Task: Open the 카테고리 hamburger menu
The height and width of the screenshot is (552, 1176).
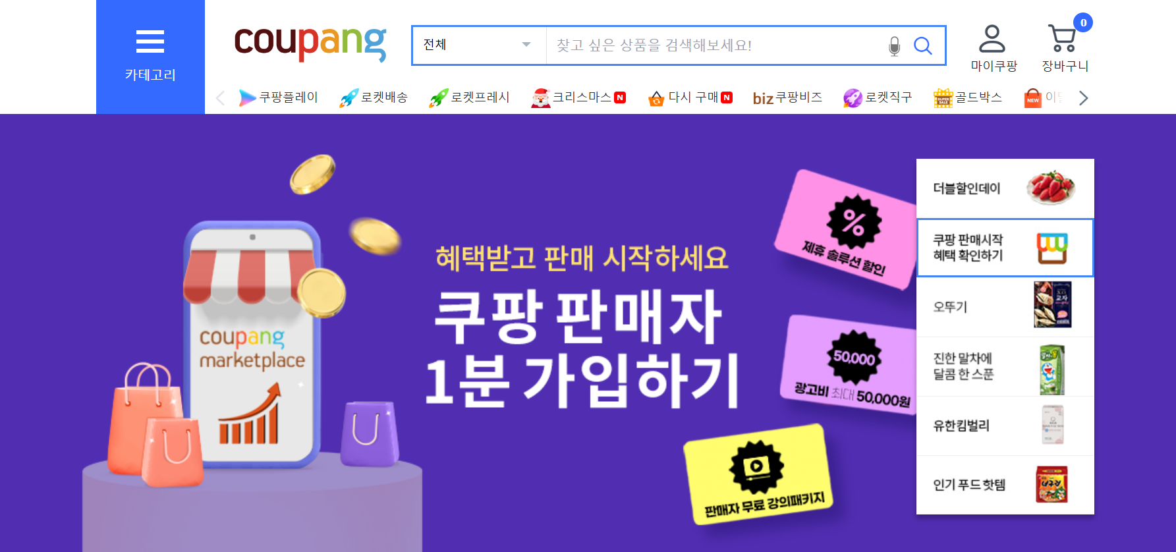Action: pos(150,56)
